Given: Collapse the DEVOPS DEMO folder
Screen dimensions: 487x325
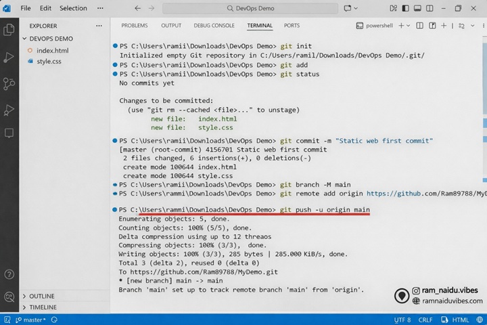Looking at the screenshot, I should 51,39.
